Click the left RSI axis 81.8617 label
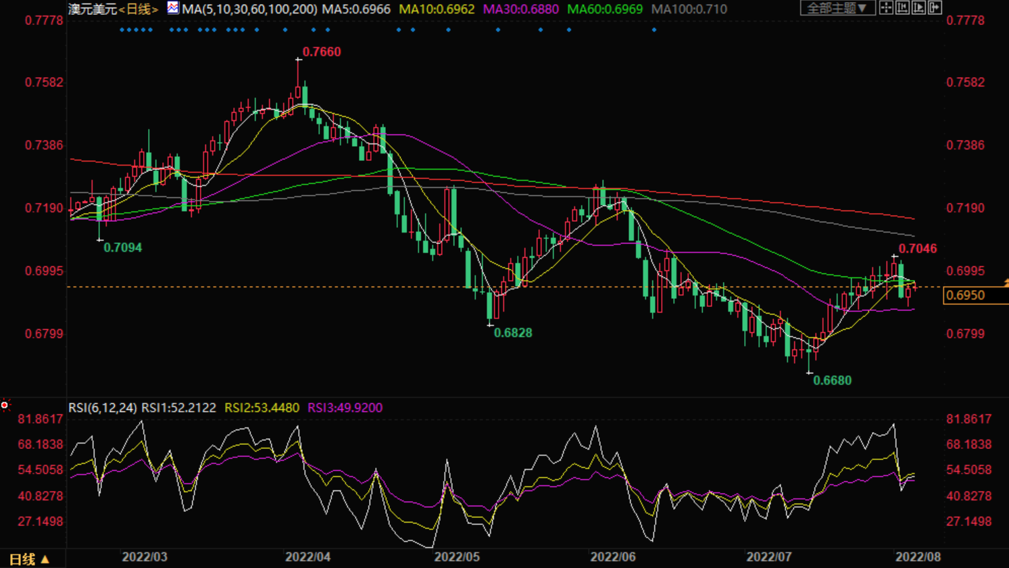Viewport: 1009px width, 568px height. pyautogui.click(x=41, y=419)
